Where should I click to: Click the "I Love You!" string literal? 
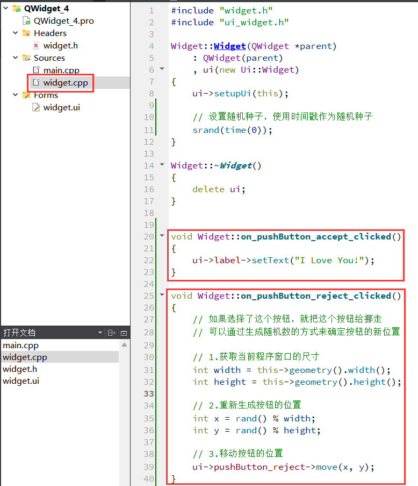pos(329,260)
